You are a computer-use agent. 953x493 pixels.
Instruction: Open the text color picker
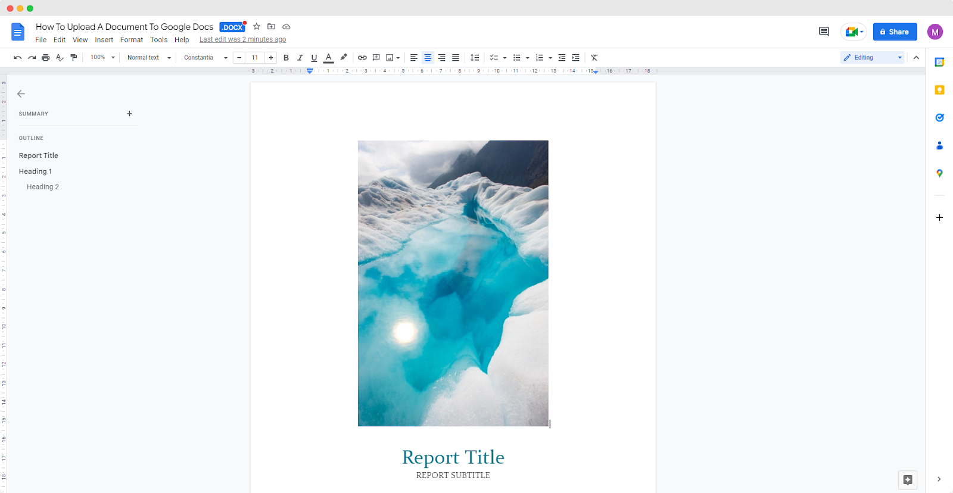pyautogui.click(x=328, y=58)
